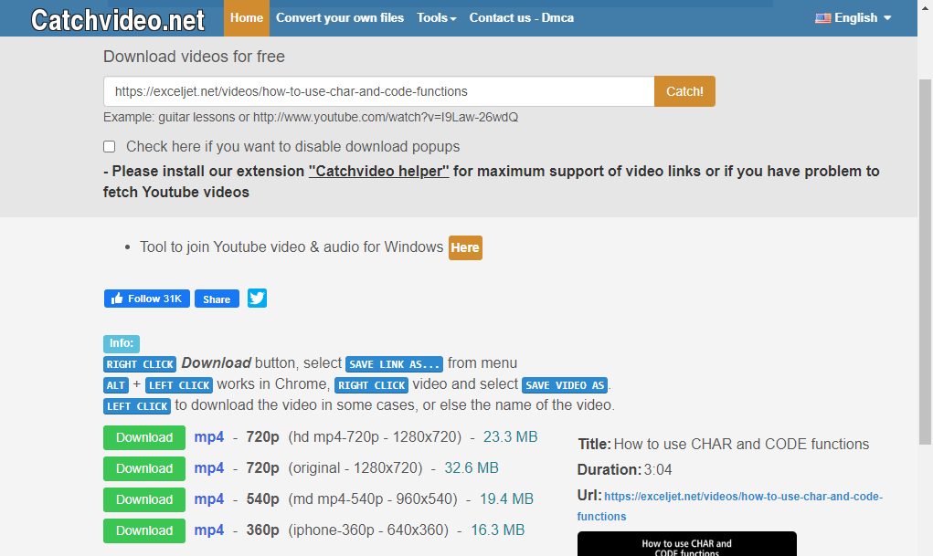Go to the Home tab

point(246,17)
